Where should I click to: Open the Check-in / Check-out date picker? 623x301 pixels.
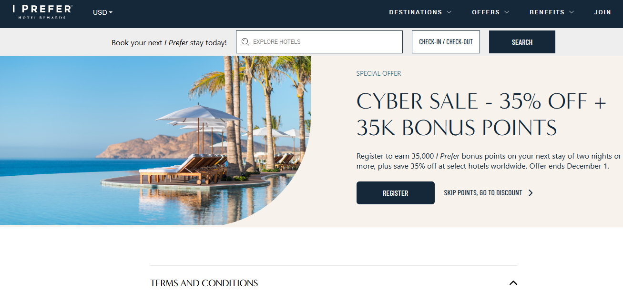[446, 42]
